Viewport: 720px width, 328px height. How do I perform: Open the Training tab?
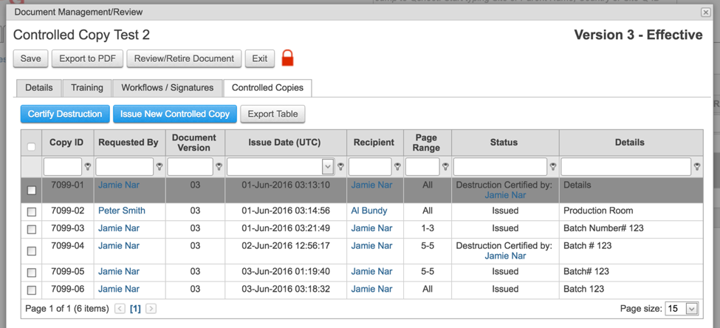[x=87, y=88]
